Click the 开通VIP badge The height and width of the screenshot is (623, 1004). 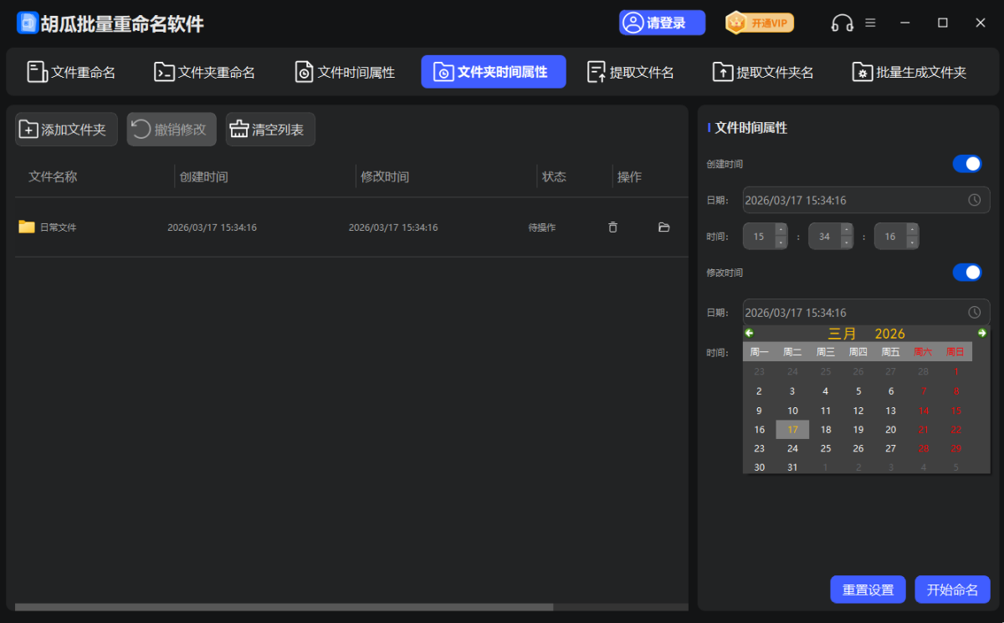[760, 23]
